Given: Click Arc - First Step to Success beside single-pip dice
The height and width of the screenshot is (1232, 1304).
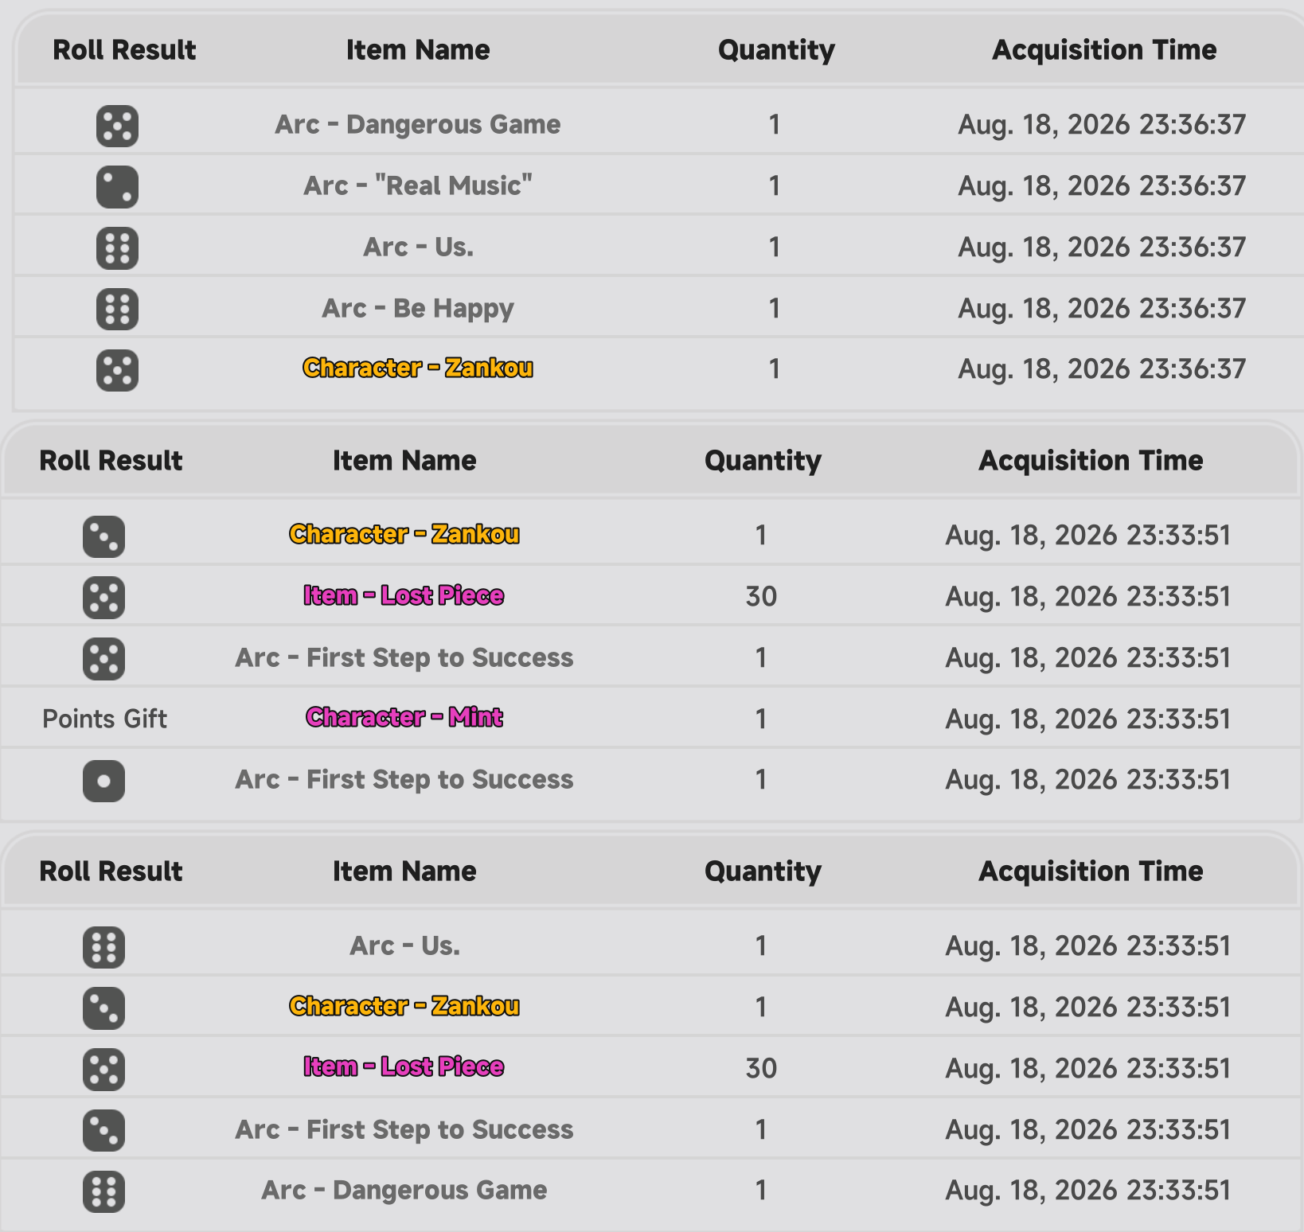Looking at the screenshot, I should (404, 780).
